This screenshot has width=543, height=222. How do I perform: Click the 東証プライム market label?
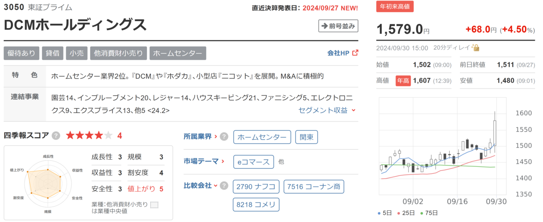[50, 7]
